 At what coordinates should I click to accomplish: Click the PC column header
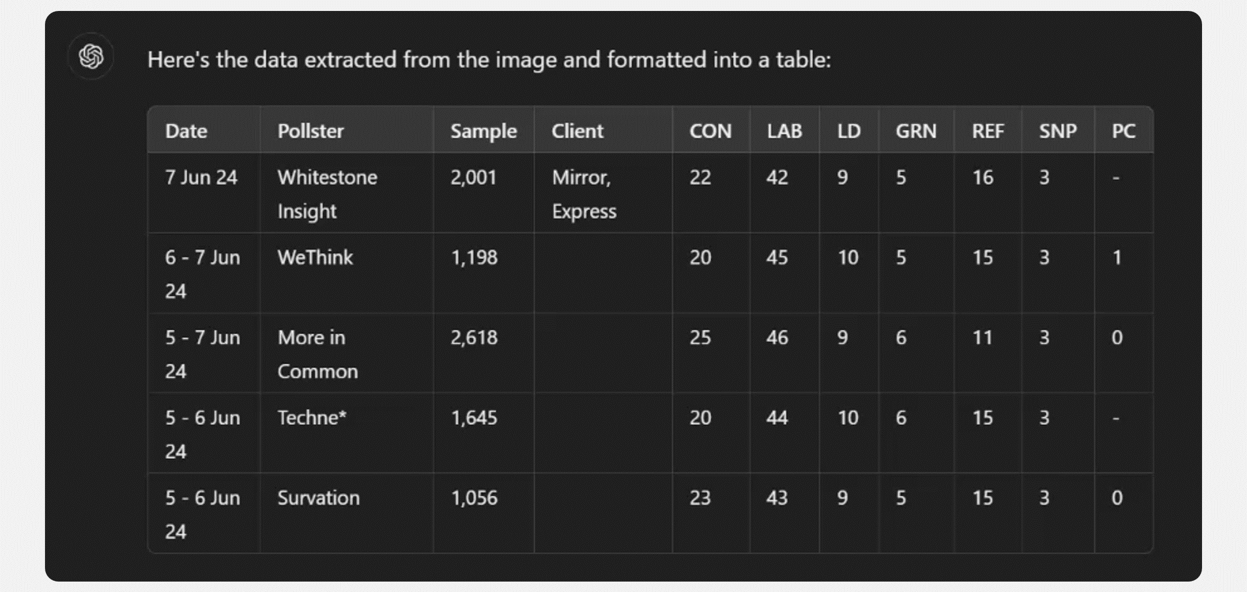[1123, 131]
